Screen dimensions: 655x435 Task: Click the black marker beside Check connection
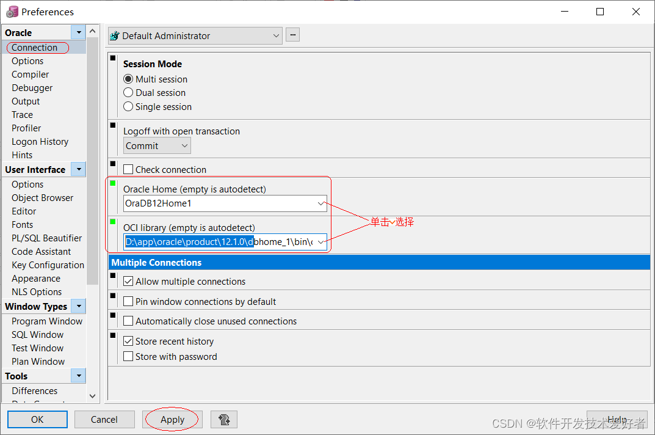[x=113, y=164]
